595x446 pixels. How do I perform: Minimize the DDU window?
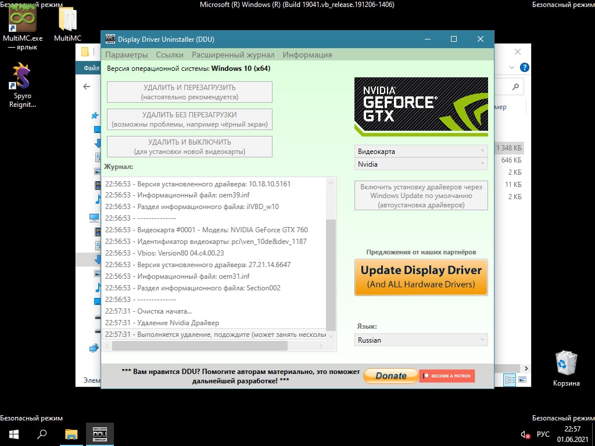pos(427,39)
